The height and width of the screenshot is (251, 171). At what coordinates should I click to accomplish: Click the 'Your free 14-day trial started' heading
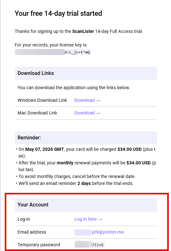[58, 14]
